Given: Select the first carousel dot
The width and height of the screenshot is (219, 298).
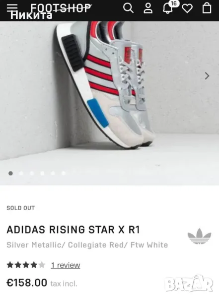Looking at the screenshot, I should click(x=10, y=173).
